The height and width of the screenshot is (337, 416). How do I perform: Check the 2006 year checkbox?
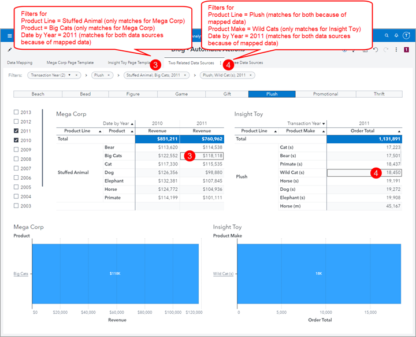(16, 177)
